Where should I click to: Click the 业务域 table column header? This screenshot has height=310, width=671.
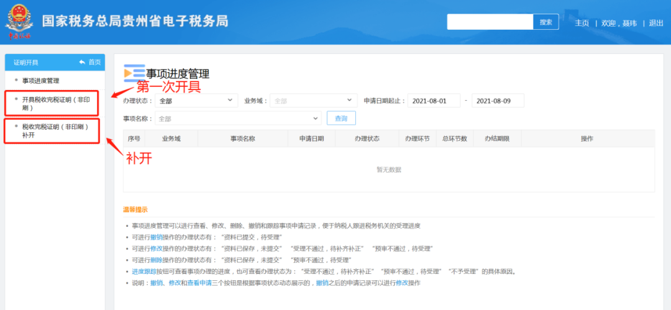coord(171,139)
